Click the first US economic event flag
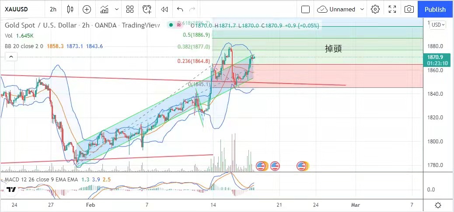The image size is (454, 212). point(261,166)
